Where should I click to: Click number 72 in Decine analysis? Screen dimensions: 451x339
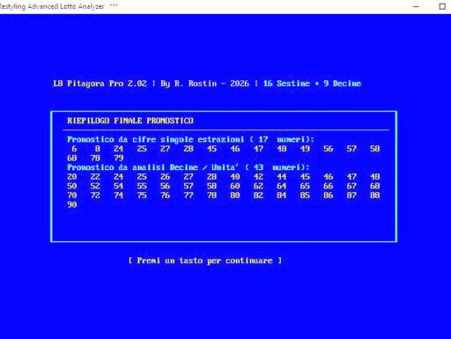(x=95, y=195)
